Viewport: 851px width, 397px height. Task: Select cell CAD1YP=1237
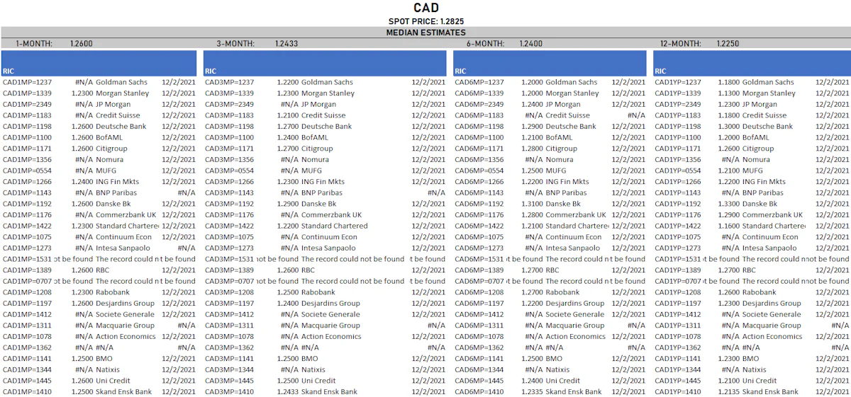click(x=678, y=82)
